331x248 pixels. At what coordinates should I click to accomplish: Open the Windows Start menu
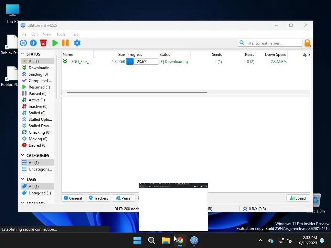pos(137,240)
